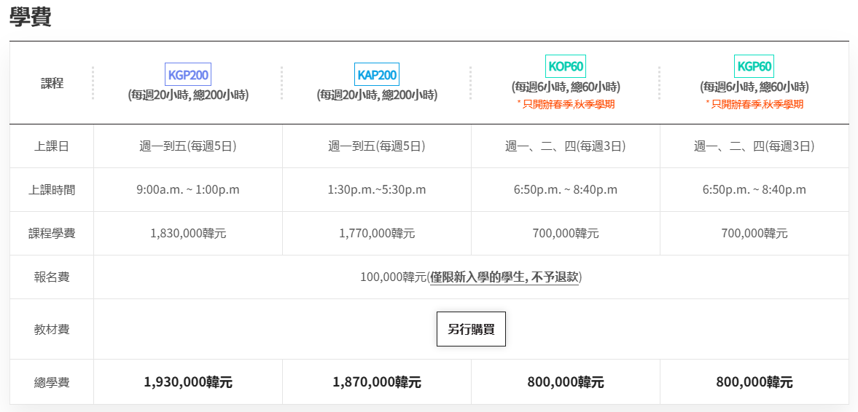The width and height of the screenshot is (858, 412).
Task: Select the KGP60 course badge
Action: pyautogui.click(x=754, y=66)
